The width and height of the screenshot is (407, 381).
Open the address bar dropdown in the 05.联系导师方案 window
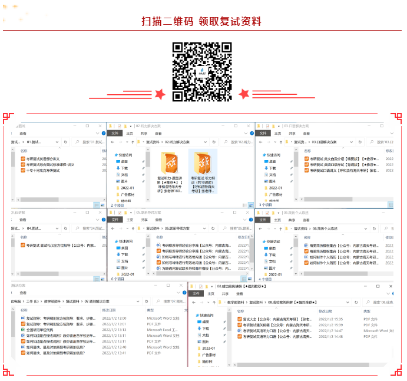pyautogui.click(x=204, y=228)
